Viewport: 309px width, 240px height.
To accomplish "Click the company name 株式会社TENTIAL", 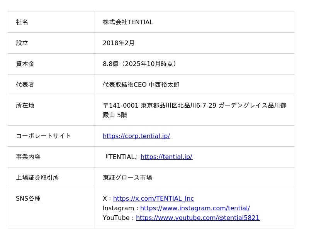I will tap(128, 22).
